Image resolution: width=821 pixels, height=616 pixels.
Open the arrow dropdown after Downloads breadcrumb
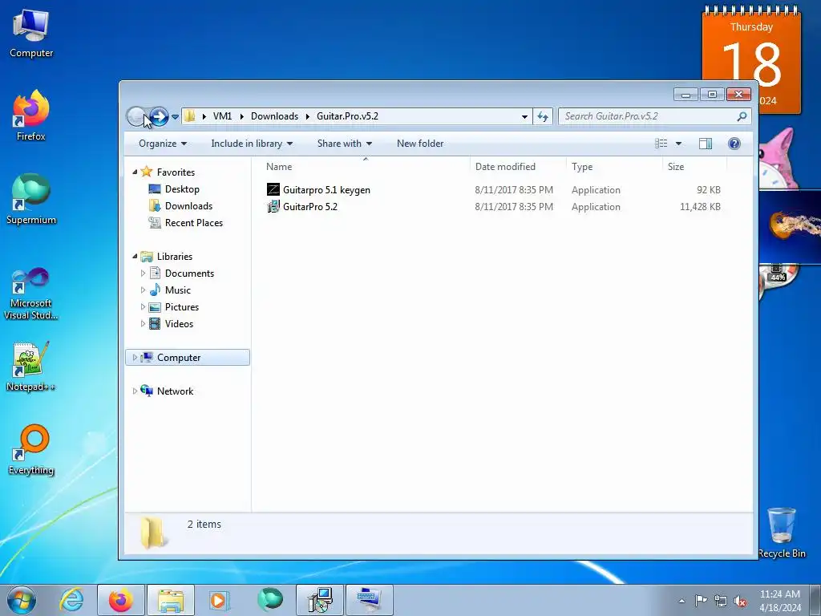[308, 116]
